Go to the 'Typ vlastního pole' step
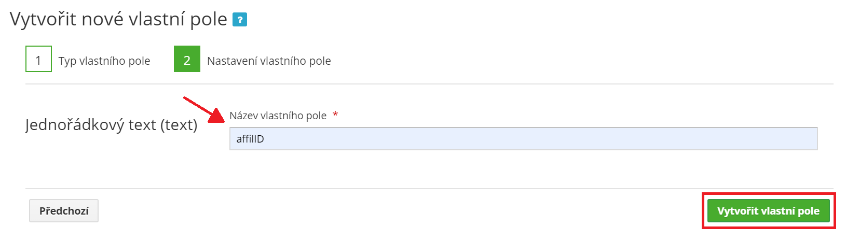The image size is (846, 241). click(104, 61)
